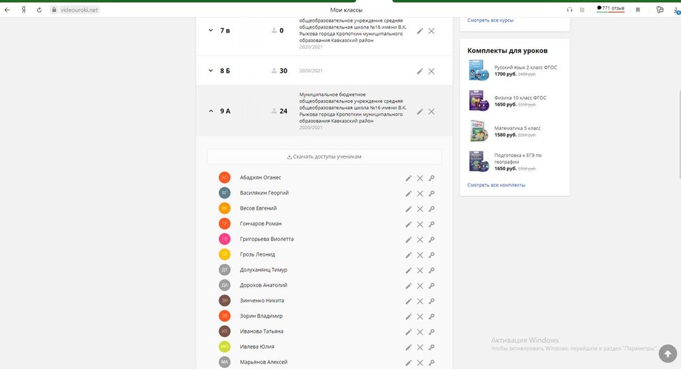Click the edit pencil for Абаджян Оганес
Image resolution: width=681 pixels, height=383 pixels.
tap(409, 178)
